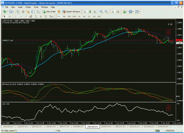Open the View menu
Viewport: 184px width, 133px height.
click(x=13, y=7)
